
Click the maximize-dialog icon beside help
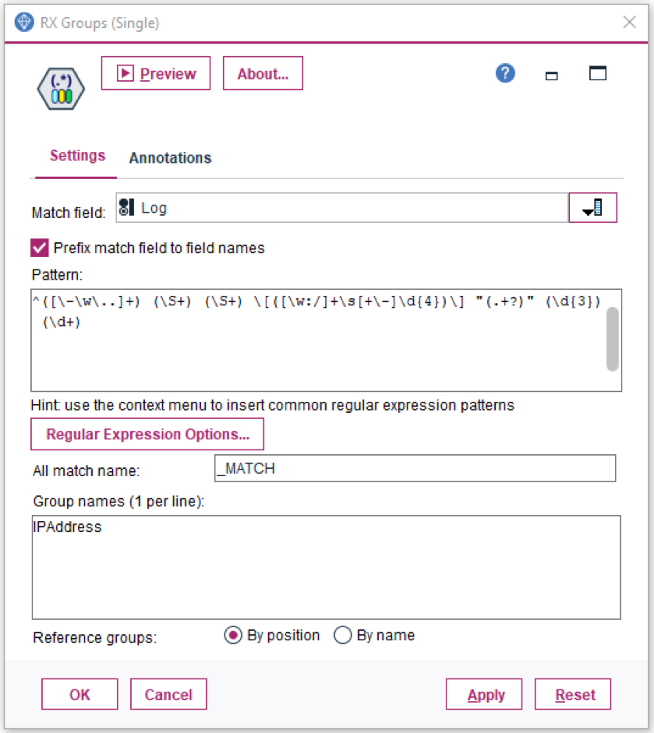[597, 73]
